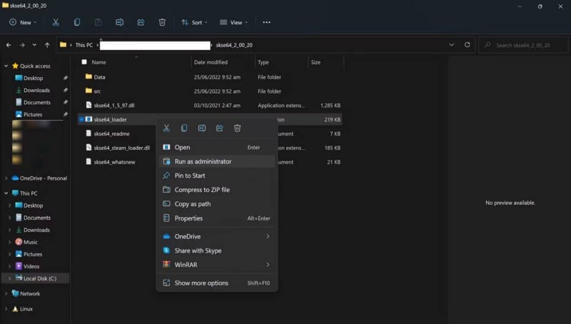The image size is (571, 324).
Task: Sort by the Date modified column header
Action: (x=210, y=62)
